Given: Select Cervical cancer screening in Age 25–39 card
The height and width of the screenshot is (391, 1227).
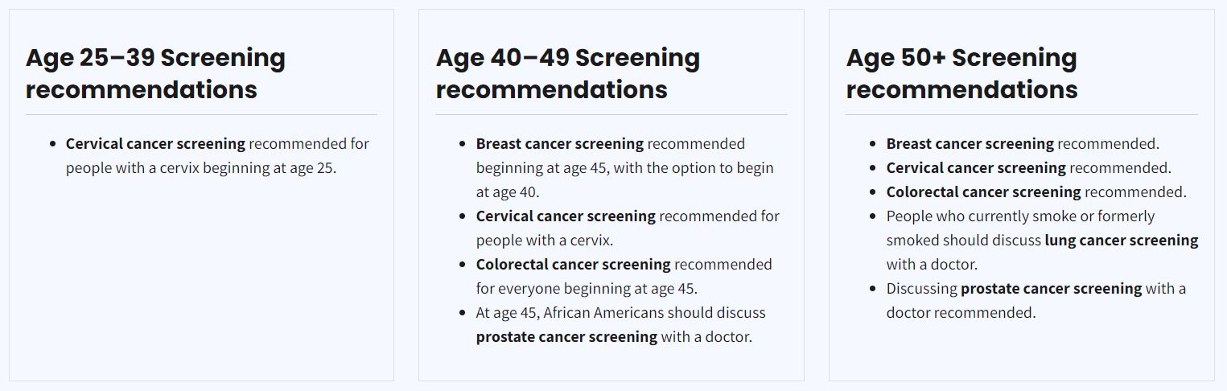Looking at the screenshot, I should (x=155, y=144).
